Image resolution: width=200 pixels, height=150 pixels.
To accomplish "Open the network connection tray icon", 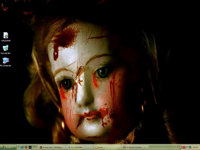I will [187, 147].
